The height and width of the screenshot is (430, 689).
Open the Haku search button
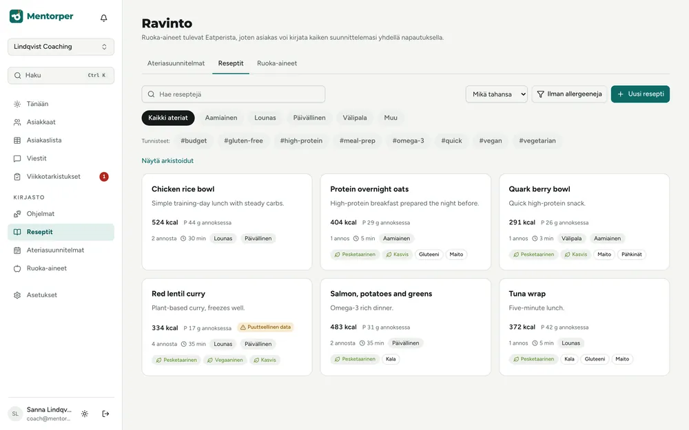(61, 76)
